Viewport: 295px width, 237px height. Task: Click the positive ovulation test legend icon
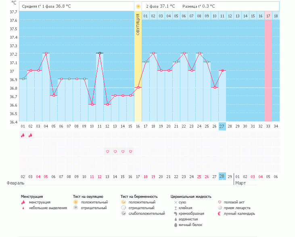(x=75, y=202)
